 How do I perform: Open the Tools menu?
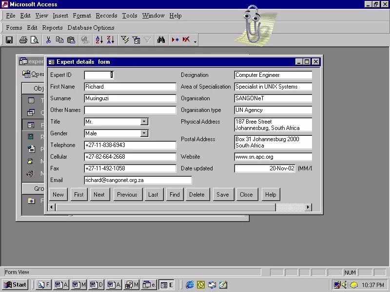point(130,16)
